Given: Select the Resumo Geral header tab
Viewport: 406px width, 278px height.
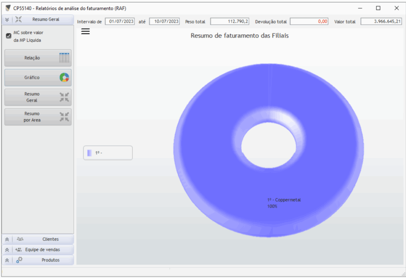Looking at the screenshot, I should point(46,19).
